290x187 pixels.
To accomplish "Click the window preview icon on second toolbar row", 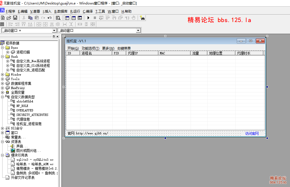I will pos(2,24).
